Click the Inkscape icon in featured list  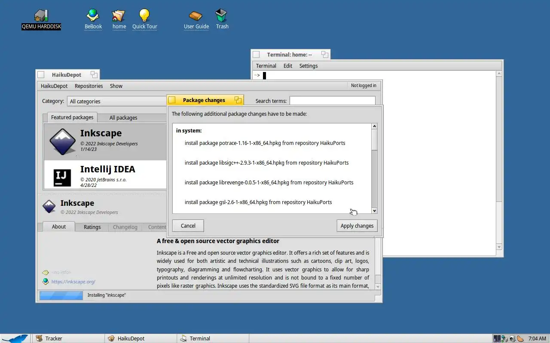coord(63,142)
